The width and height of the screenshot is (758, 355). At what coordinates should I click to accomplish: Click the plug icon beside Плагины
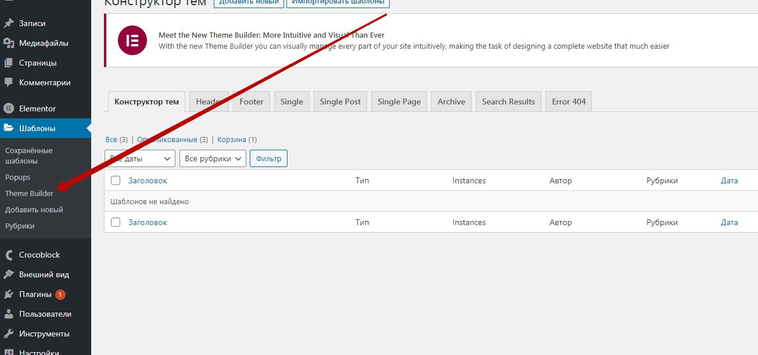point(9,294)
